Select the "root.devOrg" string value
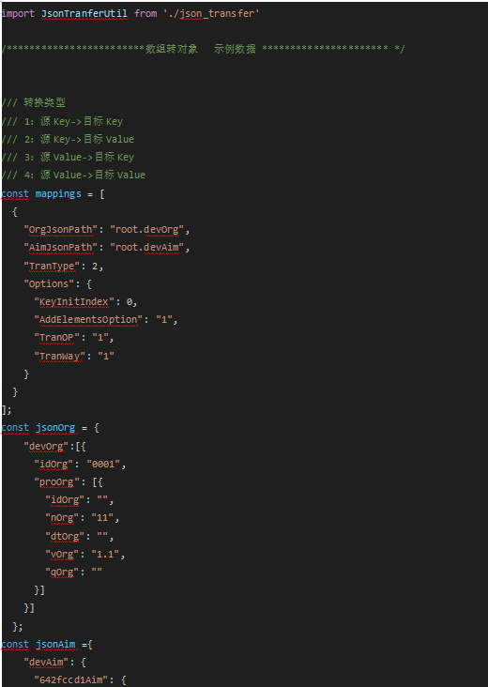 click(147, 230)
